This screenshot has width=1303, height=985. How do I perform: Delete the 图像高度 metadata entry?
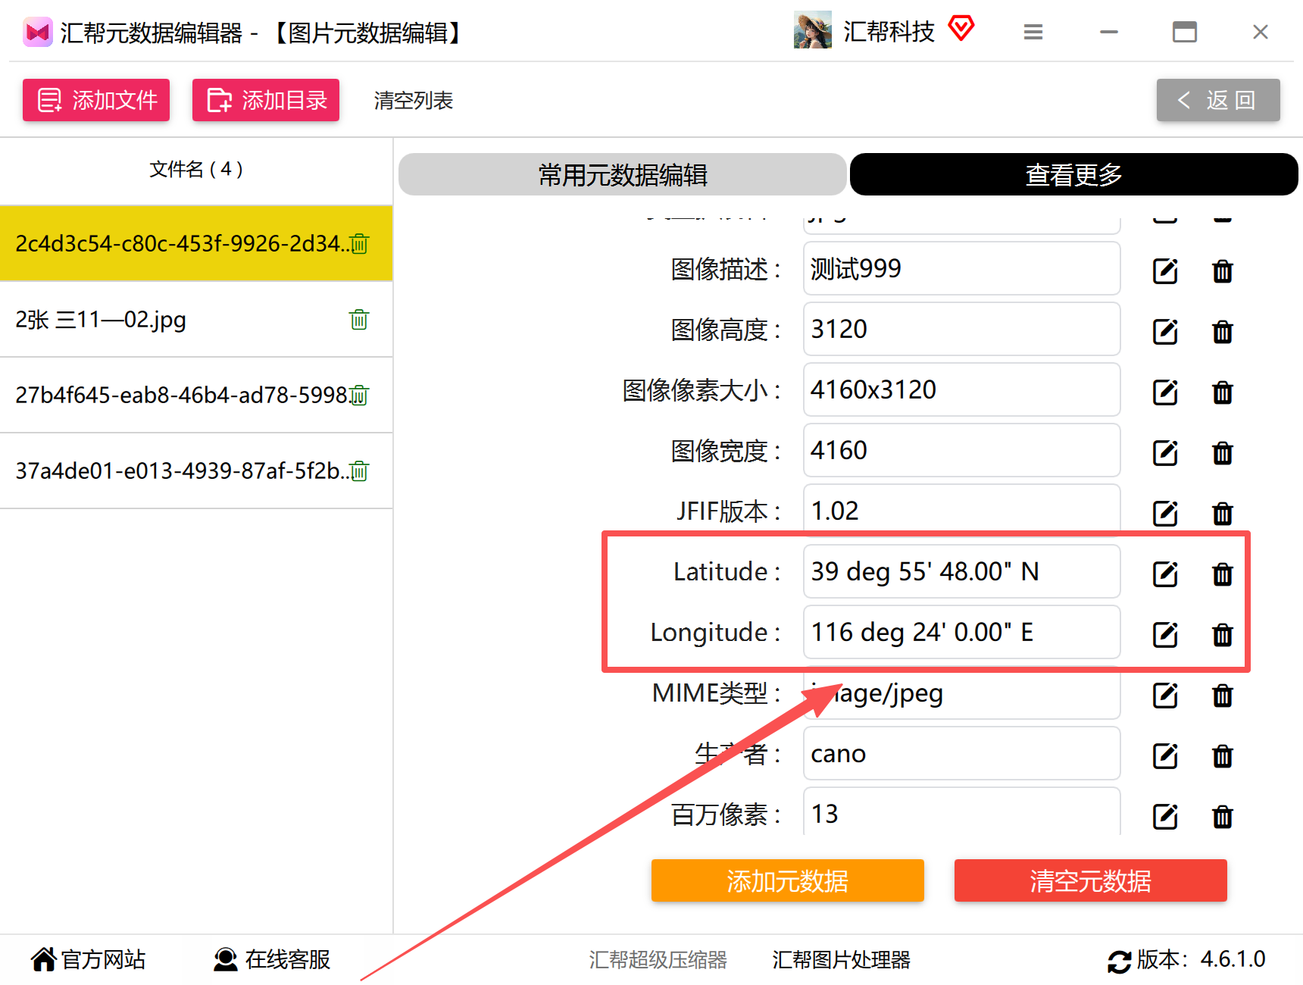[1223, 331]
